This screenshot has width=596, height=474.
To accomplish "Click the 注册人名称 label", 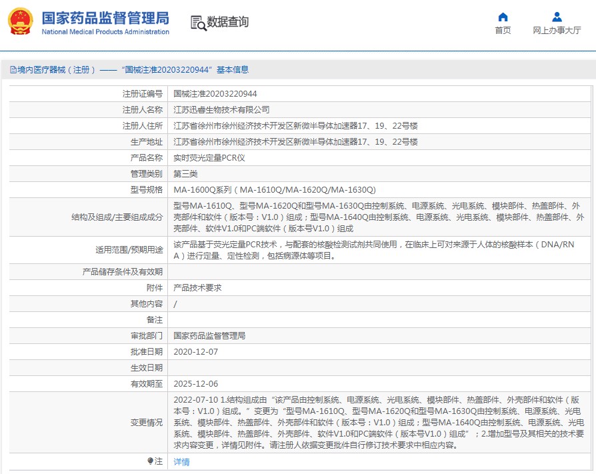I will pos(143,110).
